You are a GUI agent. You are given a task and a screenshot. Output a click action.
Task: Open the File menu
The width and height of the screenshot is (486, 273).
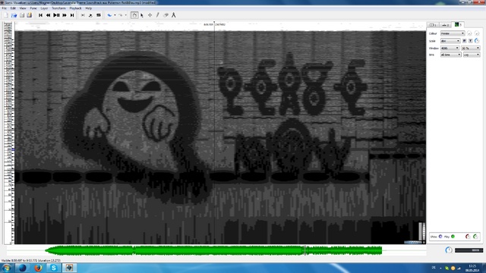point(5,8)
